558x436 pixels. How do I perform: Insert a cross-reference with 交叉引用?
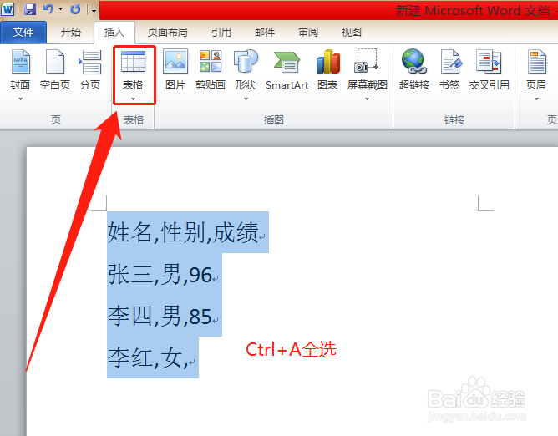point(489,69)
